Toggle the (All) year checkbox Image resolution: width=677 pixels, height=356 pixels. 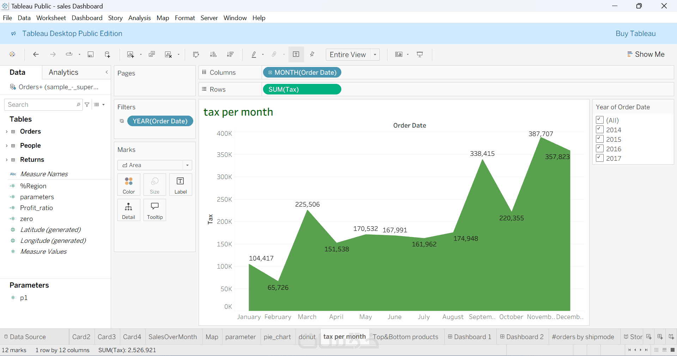(x=599, y=120)
